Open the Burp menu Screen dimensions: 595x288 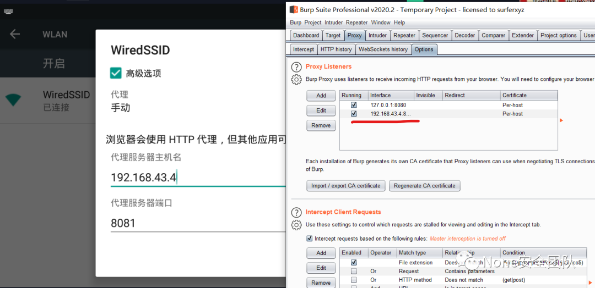pyautogui.click(x=295, y=23)
